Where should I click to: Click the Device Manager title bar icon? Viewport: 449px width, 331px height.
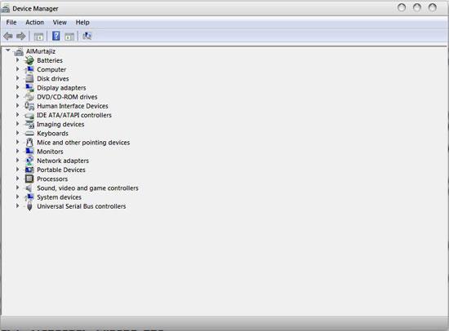pos(5,9)
